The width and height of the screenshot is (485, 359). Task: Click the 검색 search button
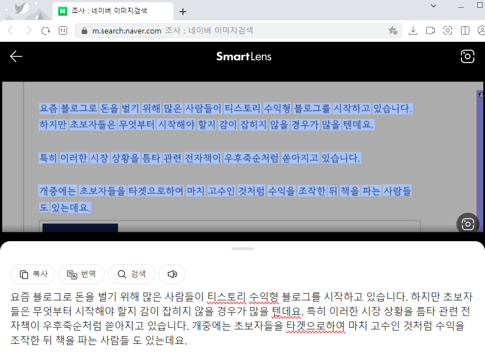click(x=130, y=274)
